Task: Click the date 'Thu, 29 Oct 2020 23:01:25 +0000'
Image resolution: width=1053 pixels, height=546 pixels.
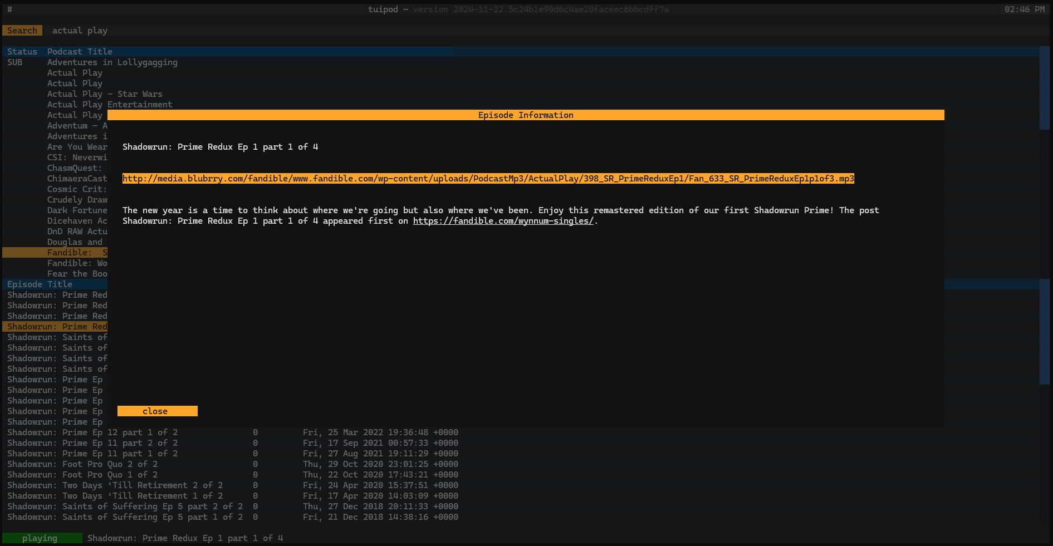Action: [x=380, y=464]
